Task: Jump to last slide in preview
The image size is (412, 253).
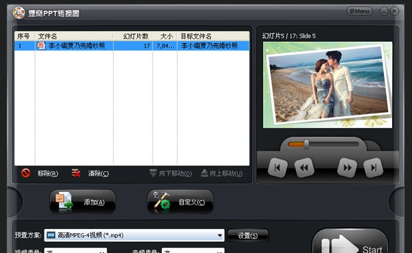Action: pos(373,168)
